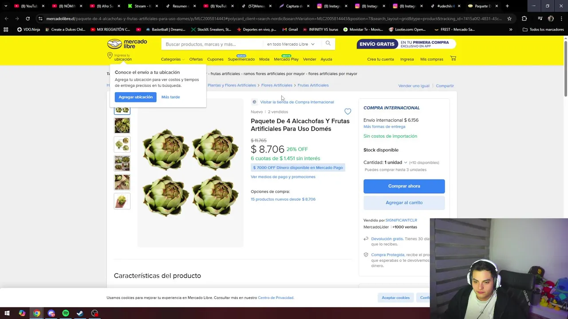Open Centro de Privacidad link
The height and width of the screenshot is (319, 568).
pyautogui.click(x=276, y=298)
